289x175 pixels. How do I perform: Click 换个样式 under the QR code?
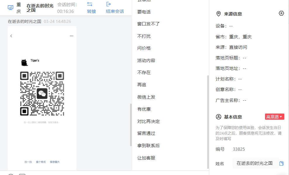pyautogui.click(x=41, y=162)
